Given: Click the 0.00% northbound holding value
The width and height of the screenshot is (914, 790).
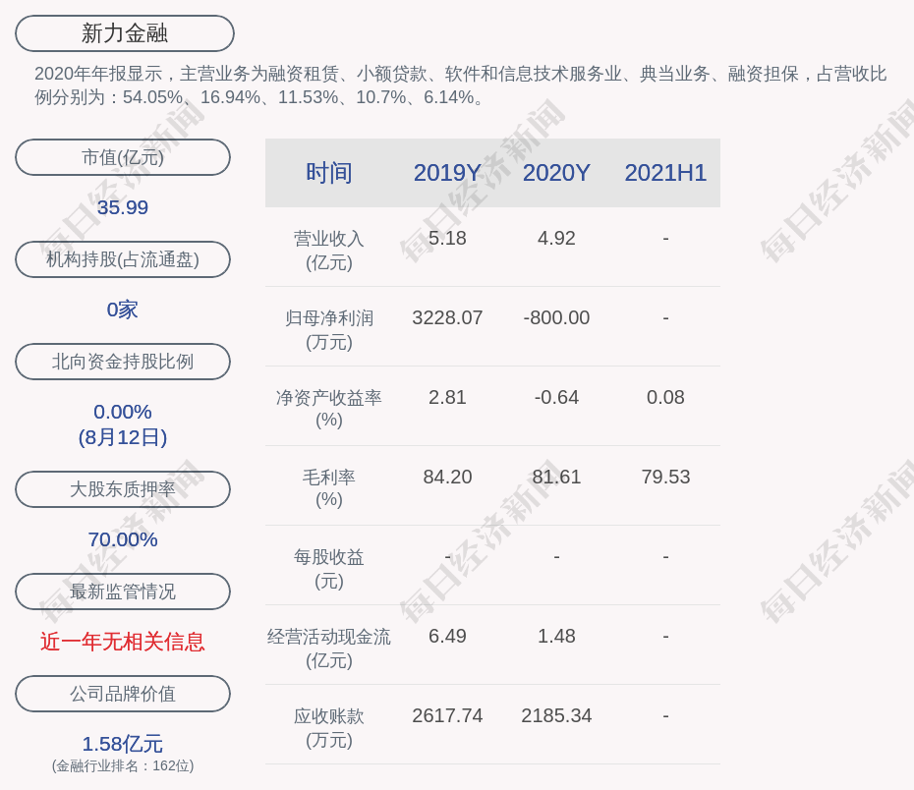Looking at the screenshot, I should 123,412.
